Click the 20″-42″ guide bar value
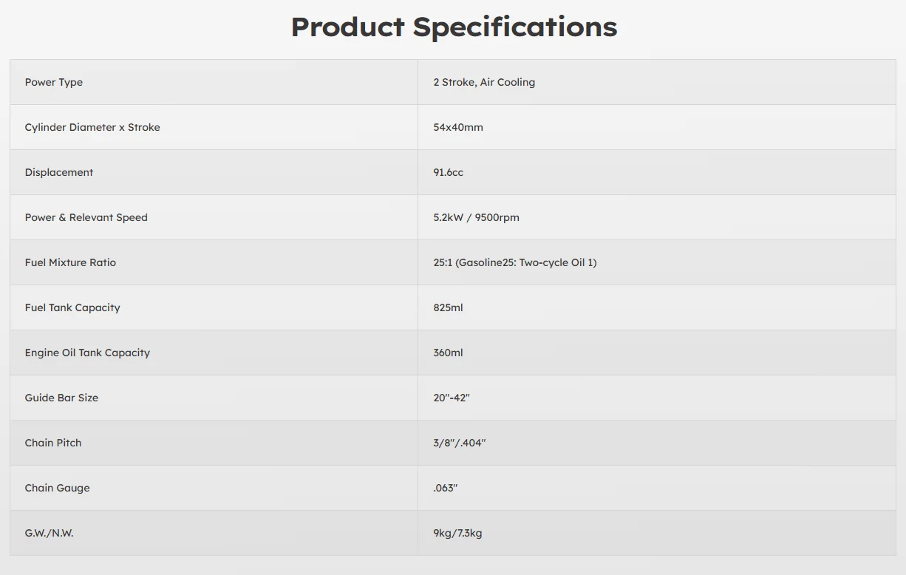Screen dimensions: 906x575 [452, 398]
